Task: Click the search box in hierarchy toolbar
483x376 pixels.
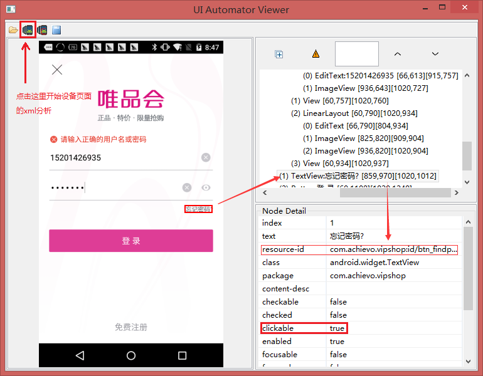Action: [356, 55]
